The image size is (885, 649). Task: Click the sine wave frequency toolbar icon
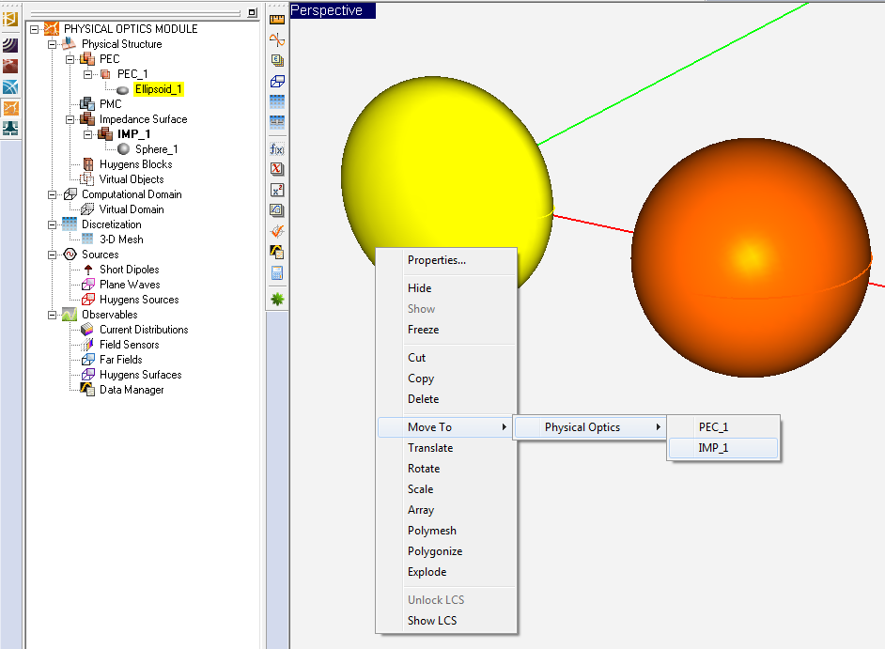pos(277,39)
